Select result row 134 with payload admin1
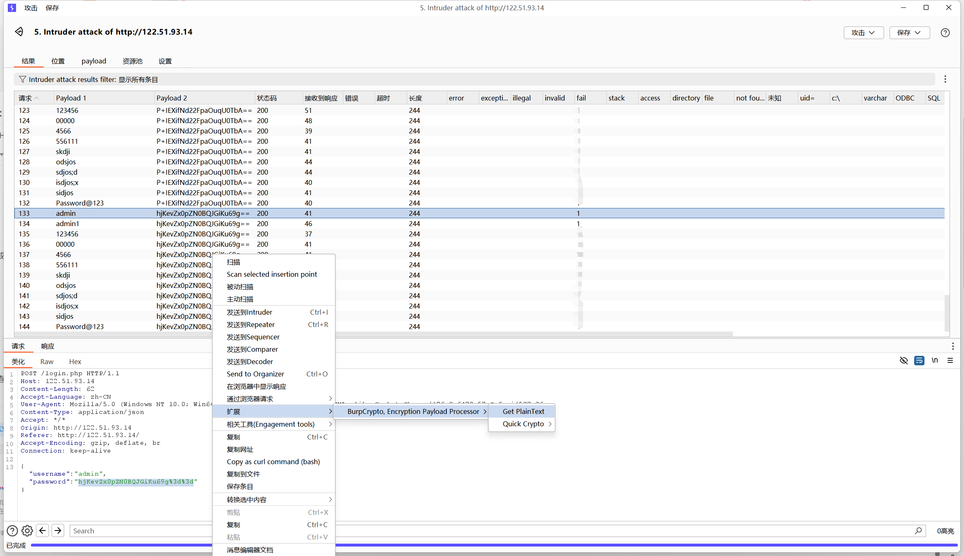This screenshot has width=964, height=556. pyautogui.click(x=480, y=223)
